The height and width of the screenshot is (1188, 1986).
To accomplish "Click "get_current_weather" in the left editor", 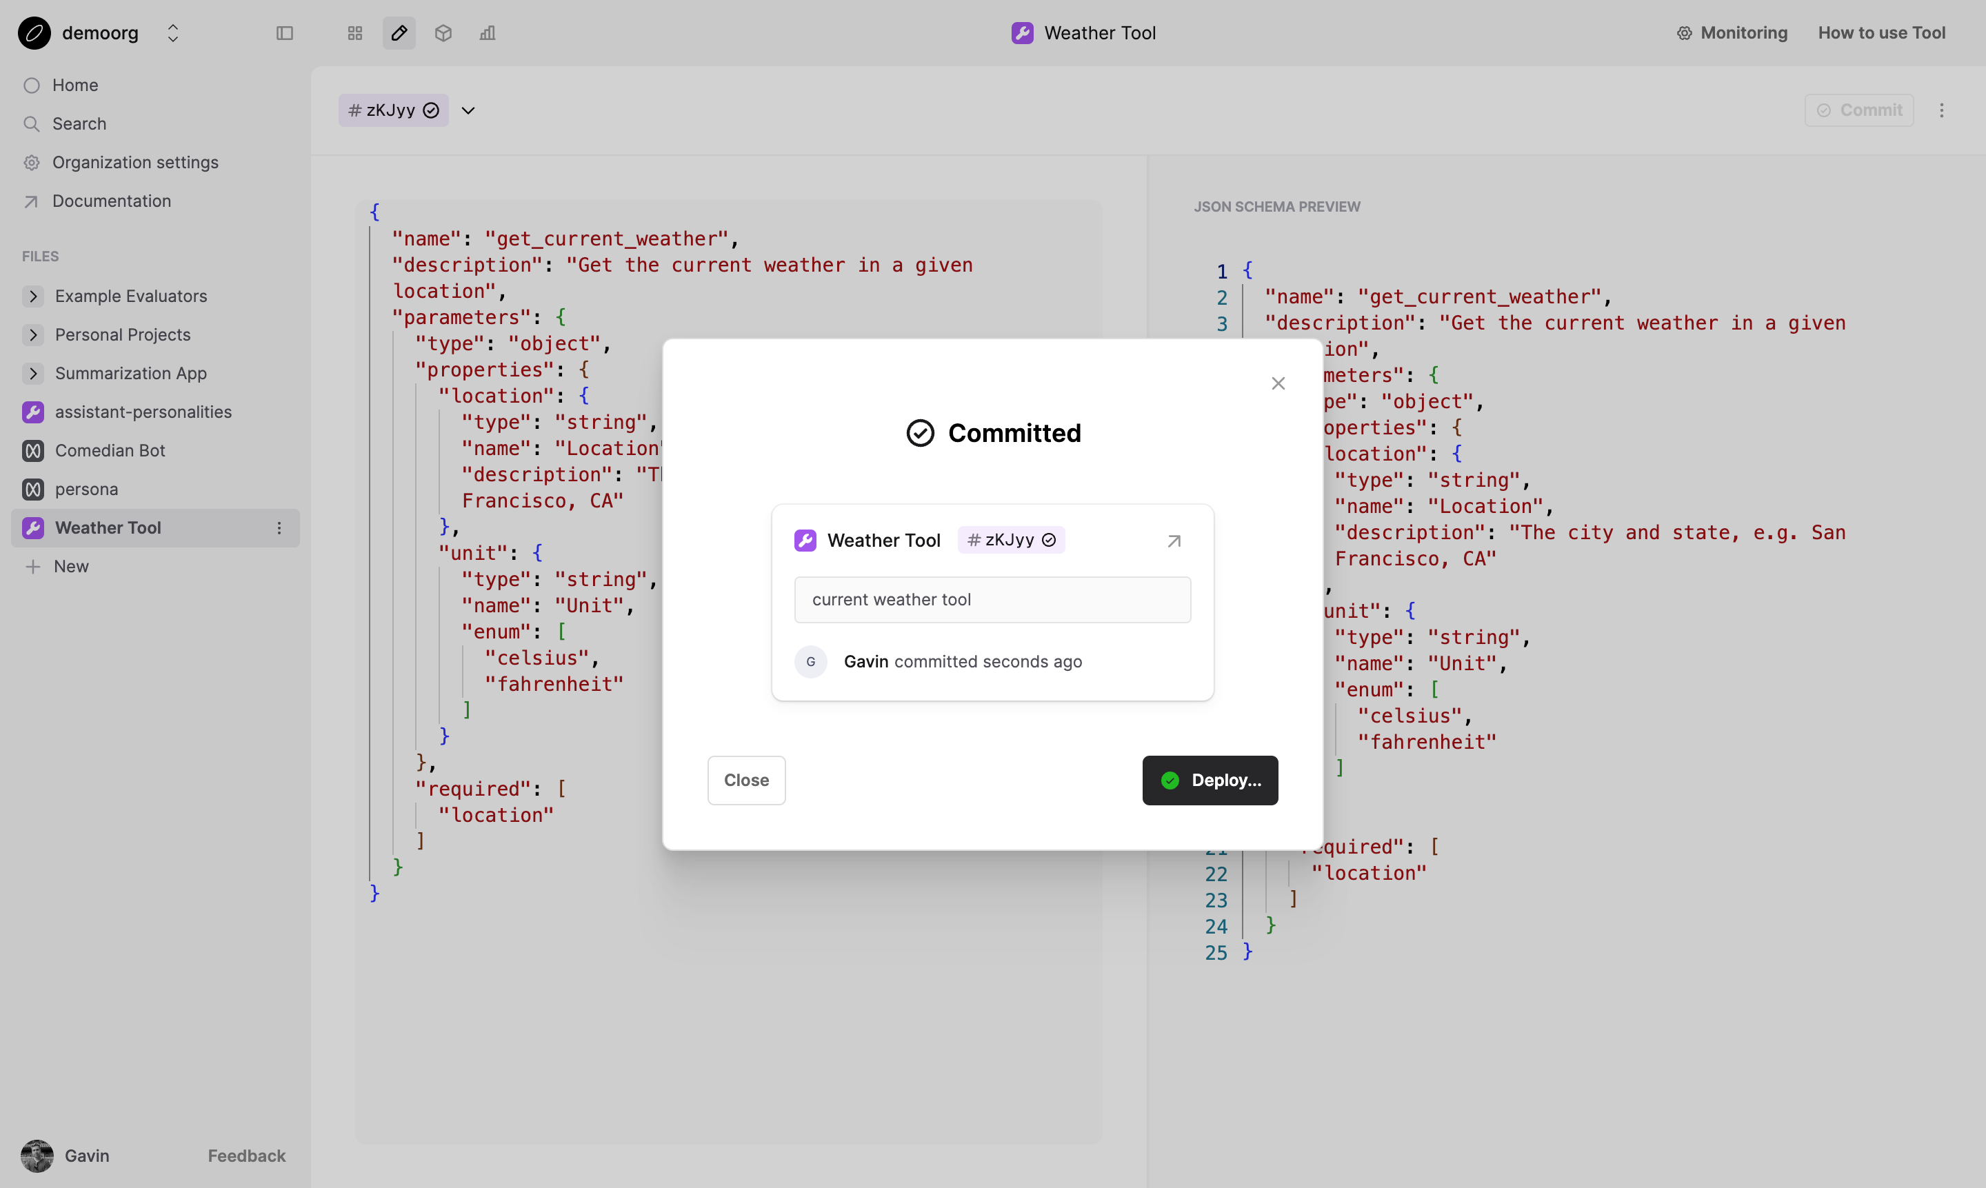I will (x=606, y=239).
